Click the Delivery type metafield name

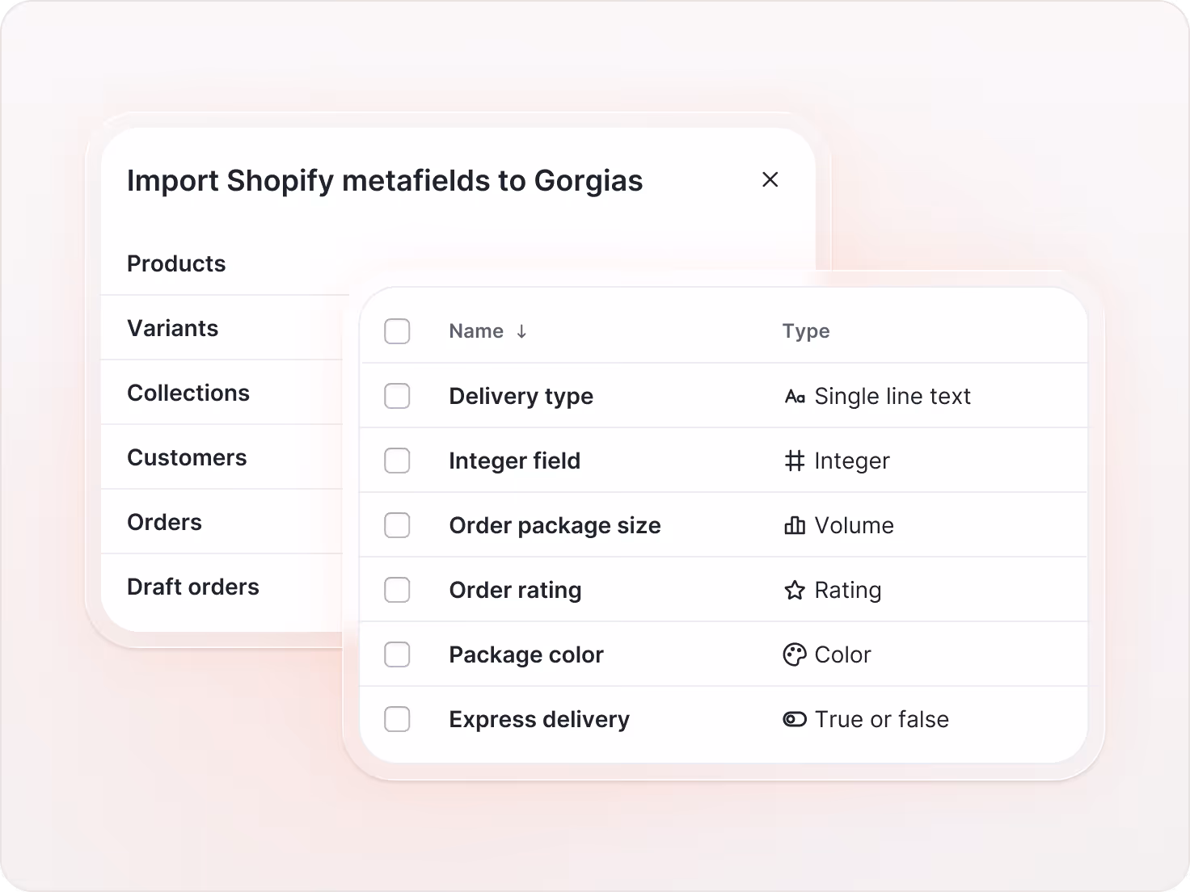(x=521, y=397)
